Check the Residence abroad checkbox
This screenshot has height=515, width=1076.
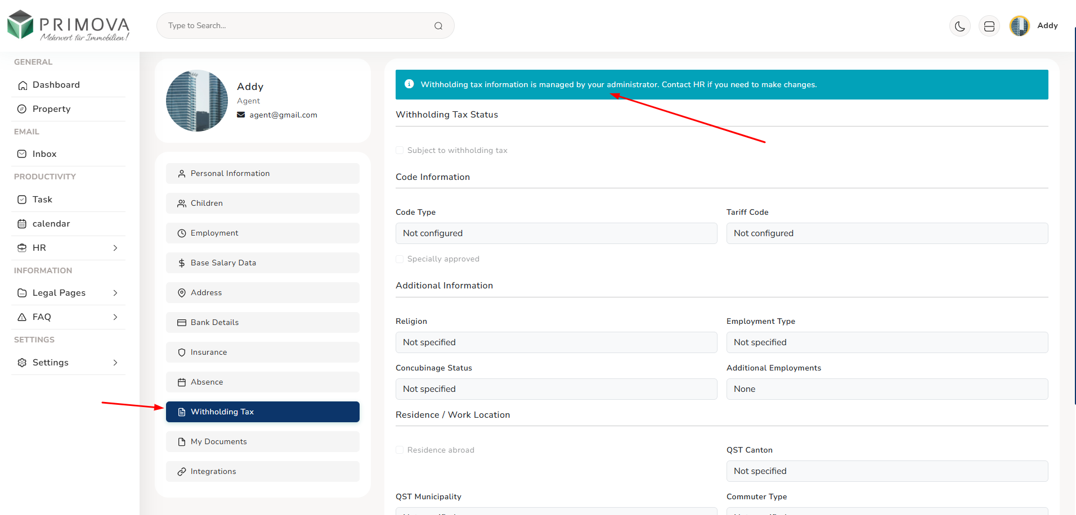click(400, 450)
